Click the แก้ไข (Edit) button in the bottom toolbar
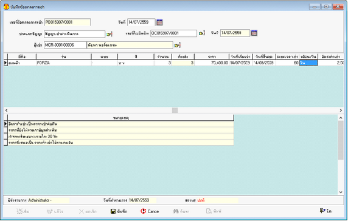This screenshot has width=348, height=221. (x=55, y=211)
